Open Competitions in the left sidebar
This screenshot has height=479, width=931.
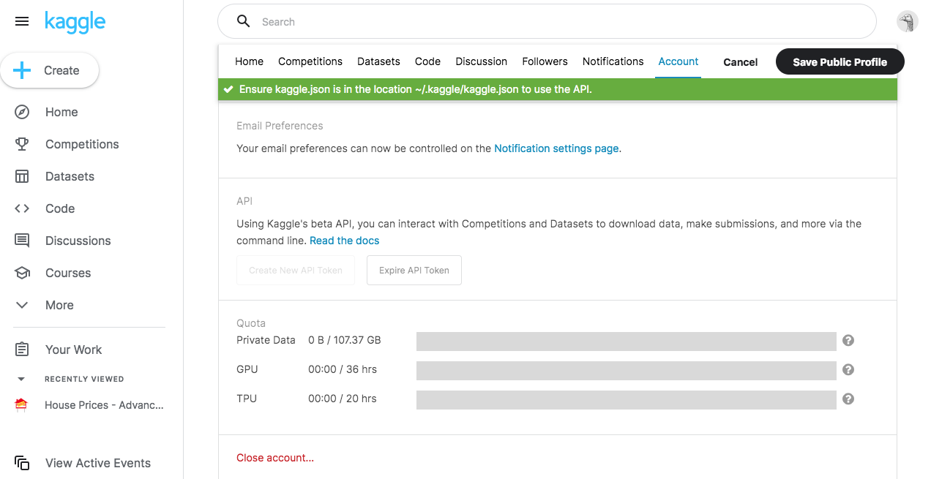click(82, 144)
